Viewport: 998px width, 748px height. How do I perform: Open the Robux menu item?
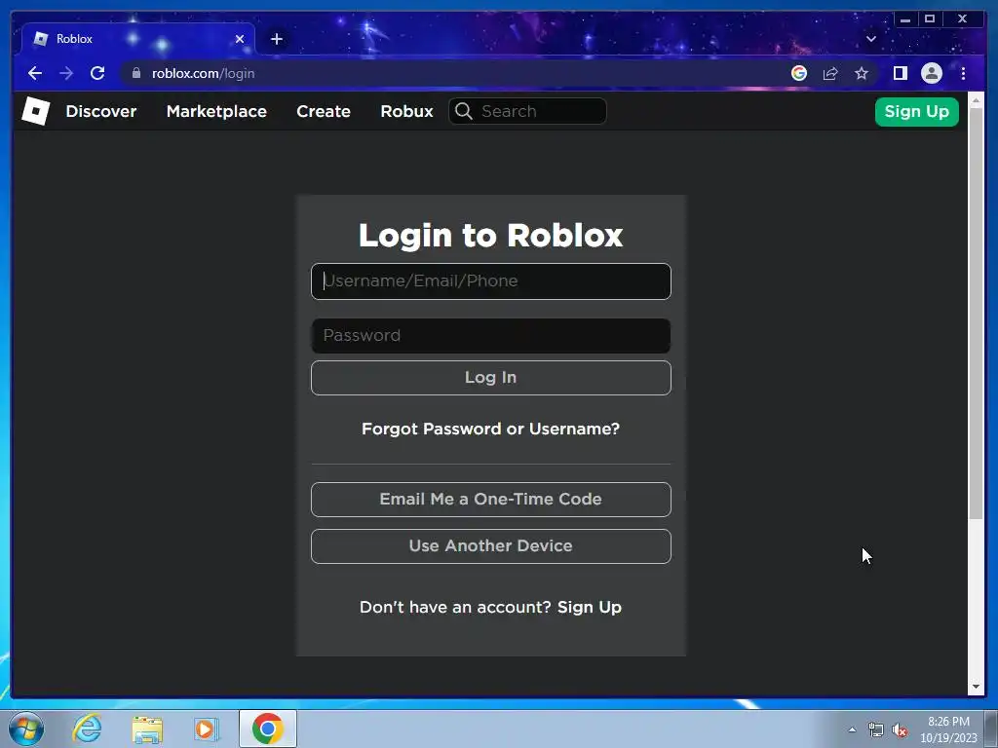(x=406, y=111)
